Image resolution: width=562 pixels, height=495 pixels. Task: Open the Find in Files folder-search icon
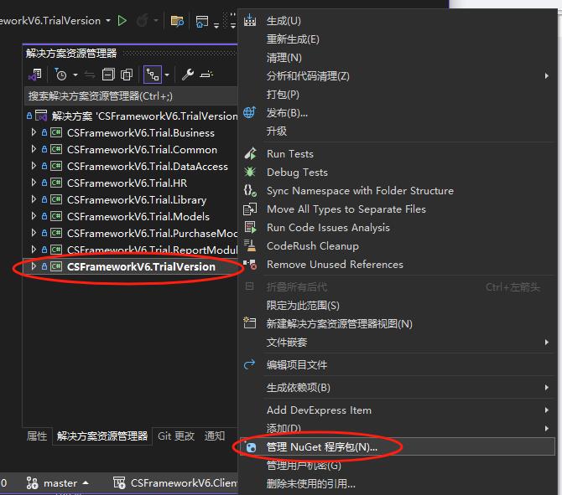(177, 21)
